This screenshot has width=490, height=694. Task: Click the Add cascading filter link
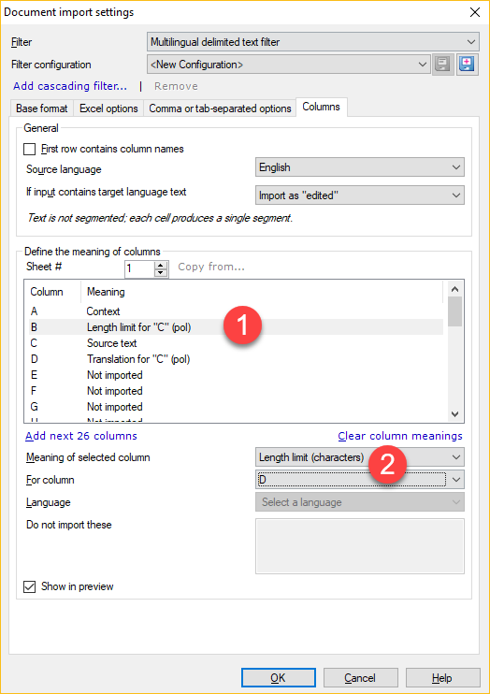(70, 86)
